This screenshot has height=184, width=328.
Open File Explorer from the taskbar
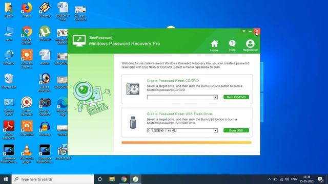tap(112, 179)
